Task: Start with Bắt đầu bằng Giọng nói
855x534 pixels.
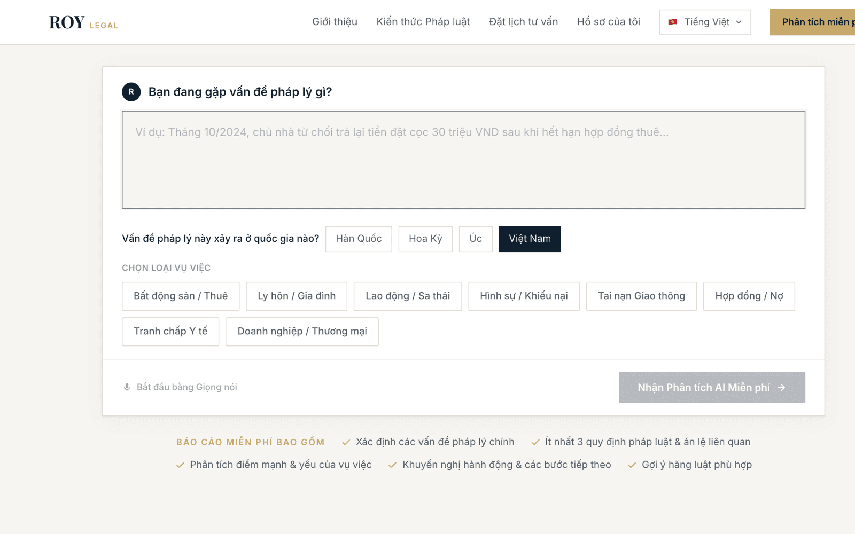Action: (x=180, y=387)
